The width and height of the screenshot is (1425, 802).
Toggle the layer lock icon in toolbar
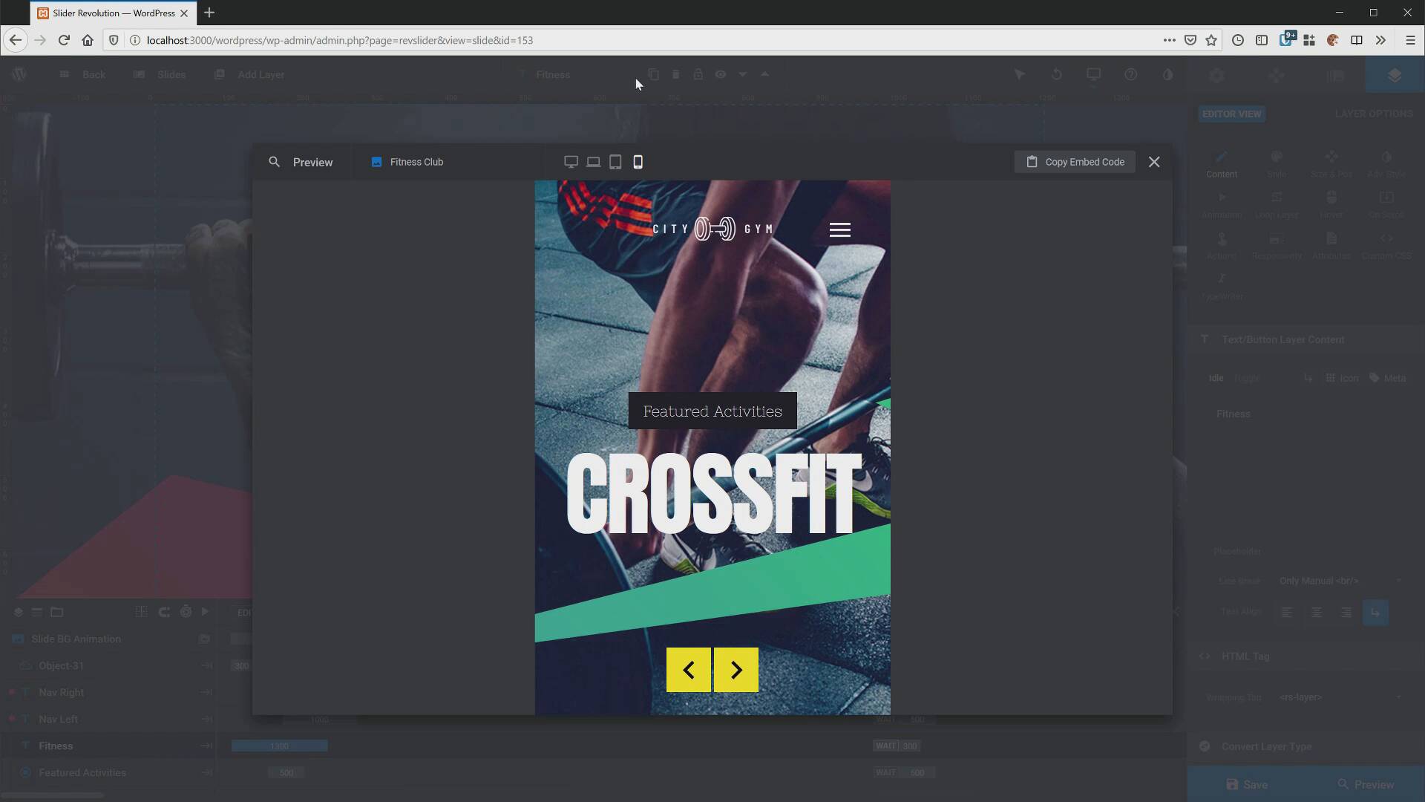[x=698, y=74]
